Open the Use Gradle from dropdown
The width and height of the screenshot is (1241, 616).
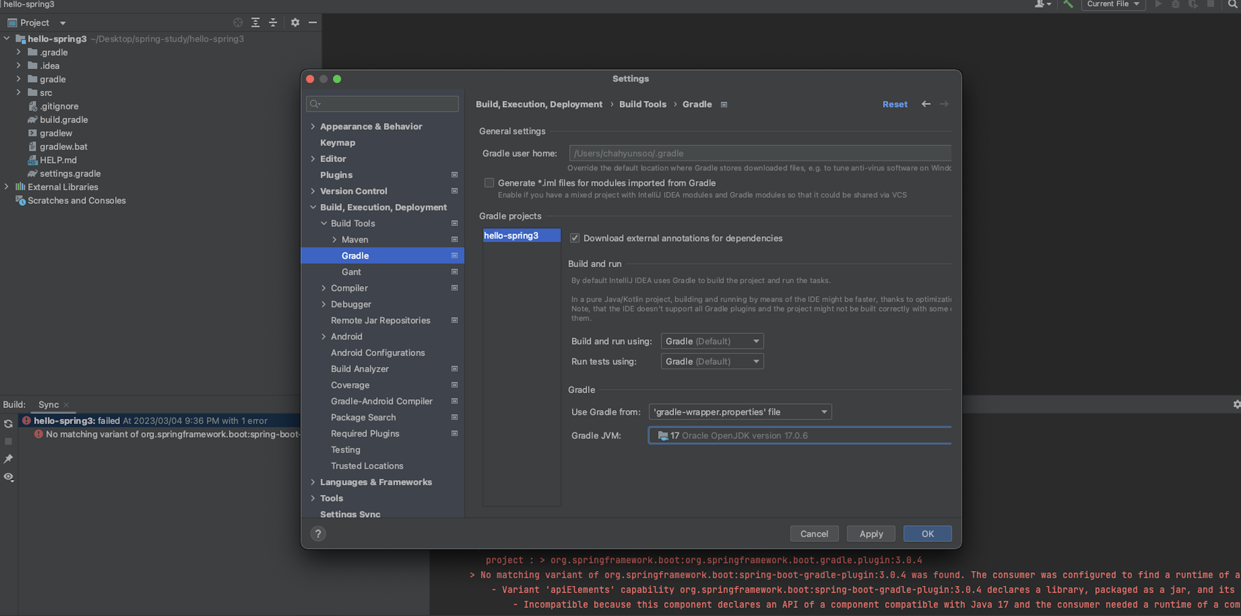tap(740, 412)
